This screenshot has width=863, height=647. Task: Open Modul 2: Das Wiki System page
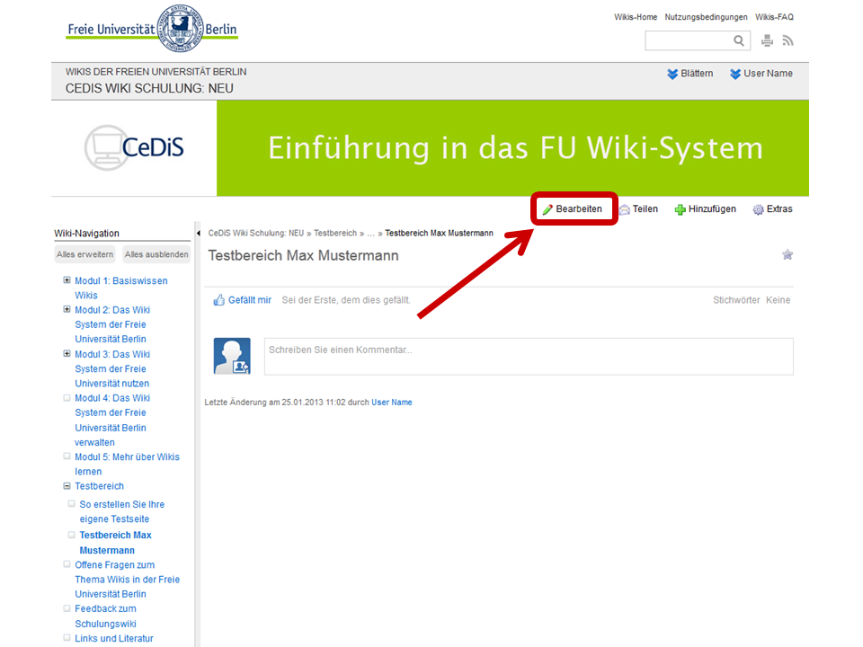[112, 324]
